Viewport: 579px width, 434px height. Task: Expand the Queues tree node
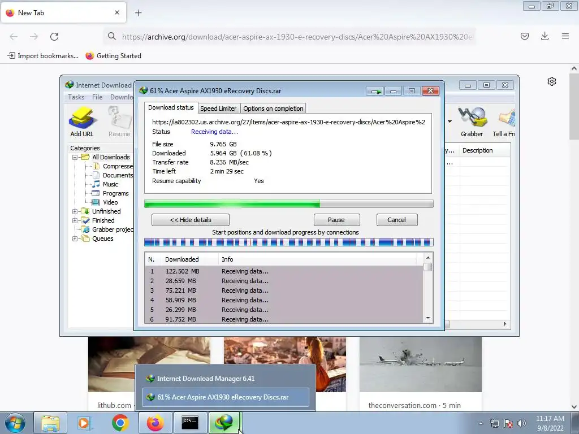75,239
